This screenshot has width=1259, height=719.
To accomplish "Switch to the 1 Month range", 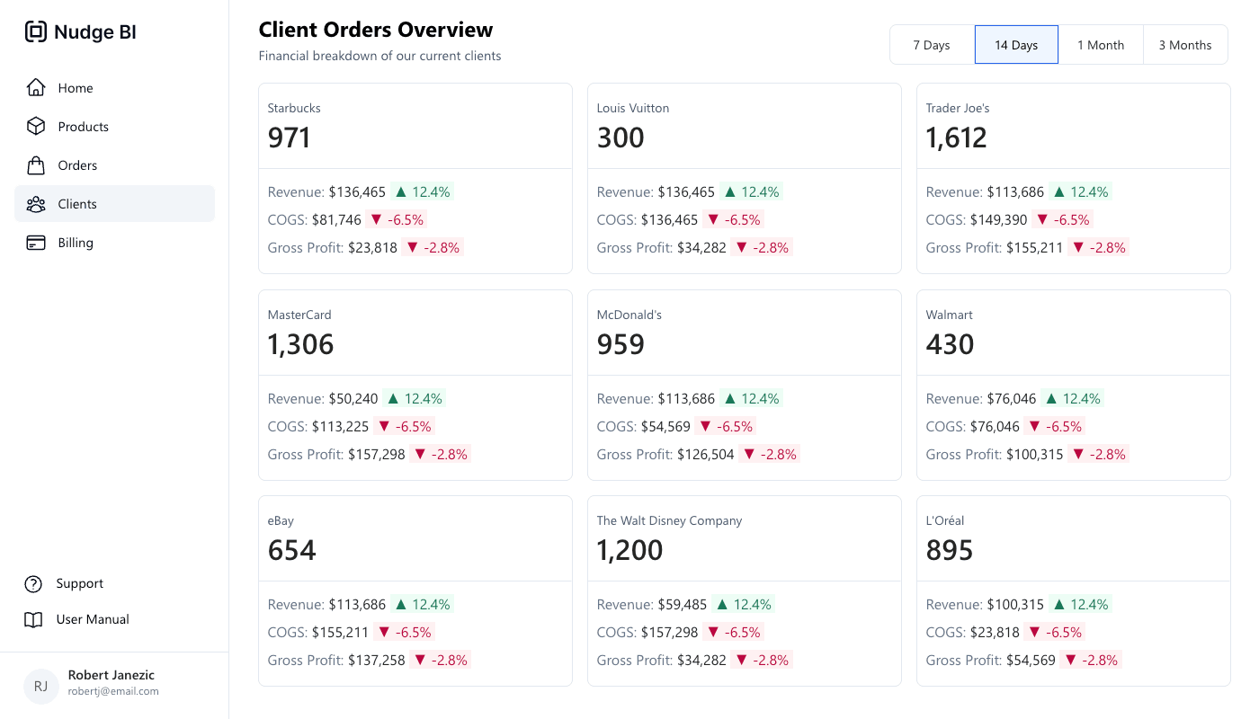I will coord(1101,45).
